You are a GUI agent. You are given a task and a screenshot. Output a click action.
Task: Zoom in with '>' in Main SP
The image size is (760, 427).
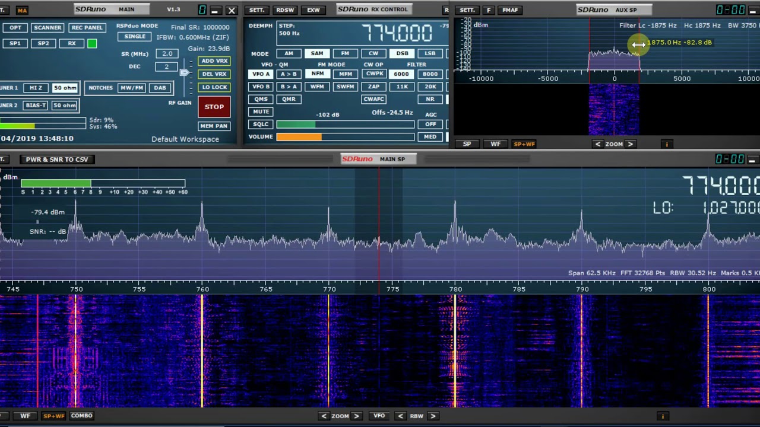pos(356,416)
